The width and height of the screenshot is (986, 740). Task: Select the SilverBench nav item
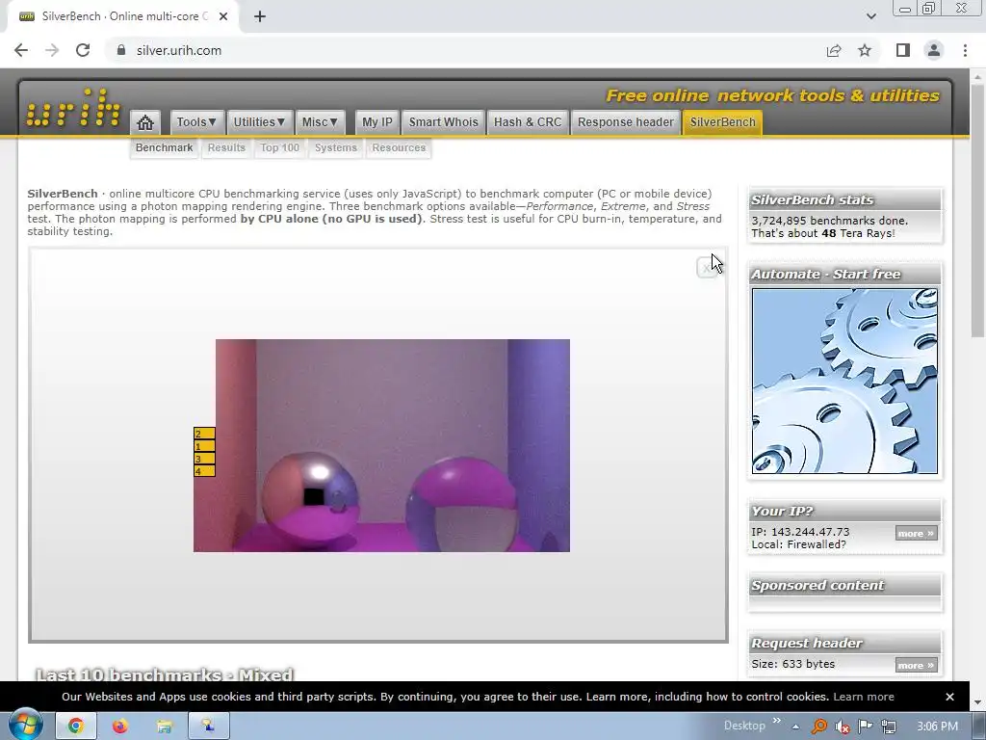point(722,122)
